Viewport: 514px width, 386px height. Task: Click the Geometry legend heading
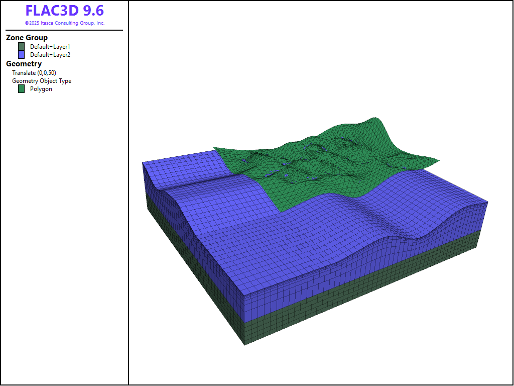pyautogui.click(x=24, y=64)
